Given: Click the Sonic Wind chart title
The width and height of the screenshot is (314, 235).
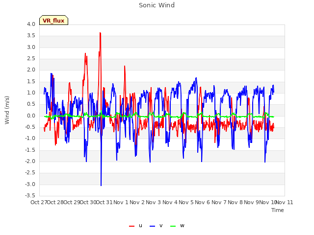Looking at the screenshot, I should (x=157, y=5).
